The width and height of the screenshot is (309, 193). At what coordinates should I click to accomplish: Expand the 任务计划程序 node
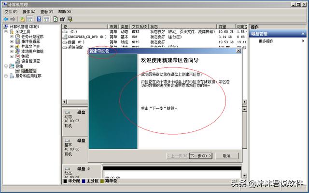coord(12,37)
